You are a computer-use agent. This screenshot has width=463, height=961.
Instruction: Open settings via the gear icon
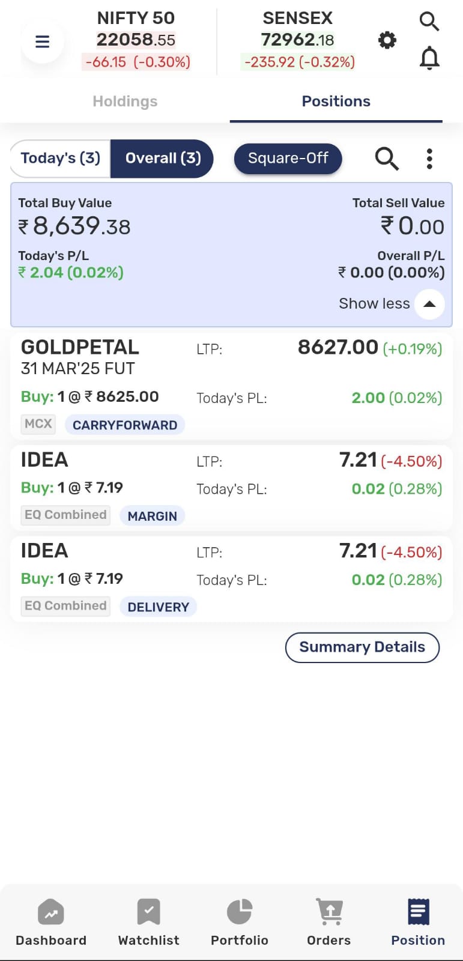[x=387, y=40]
